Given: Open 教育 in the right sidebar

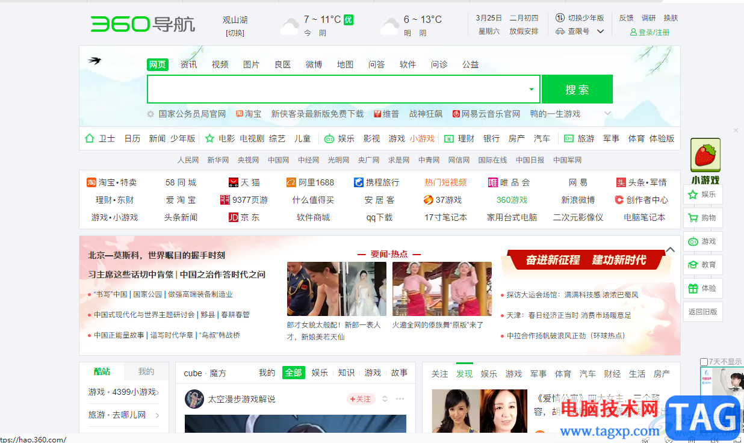Looking at the screenshot, I should click(703, 265).
